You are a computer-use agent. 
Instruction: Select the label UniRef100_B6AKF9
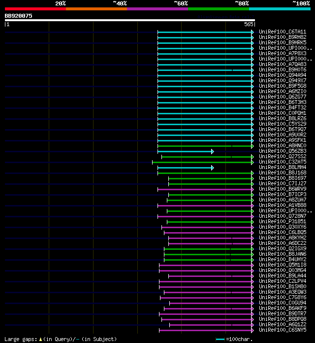[283, 308]
